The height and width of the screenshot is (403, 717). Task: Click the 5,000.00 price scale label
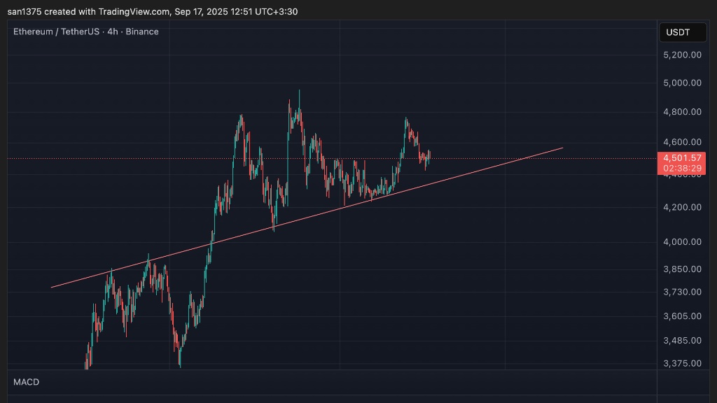pyautogui.click(x=682, y=83)
